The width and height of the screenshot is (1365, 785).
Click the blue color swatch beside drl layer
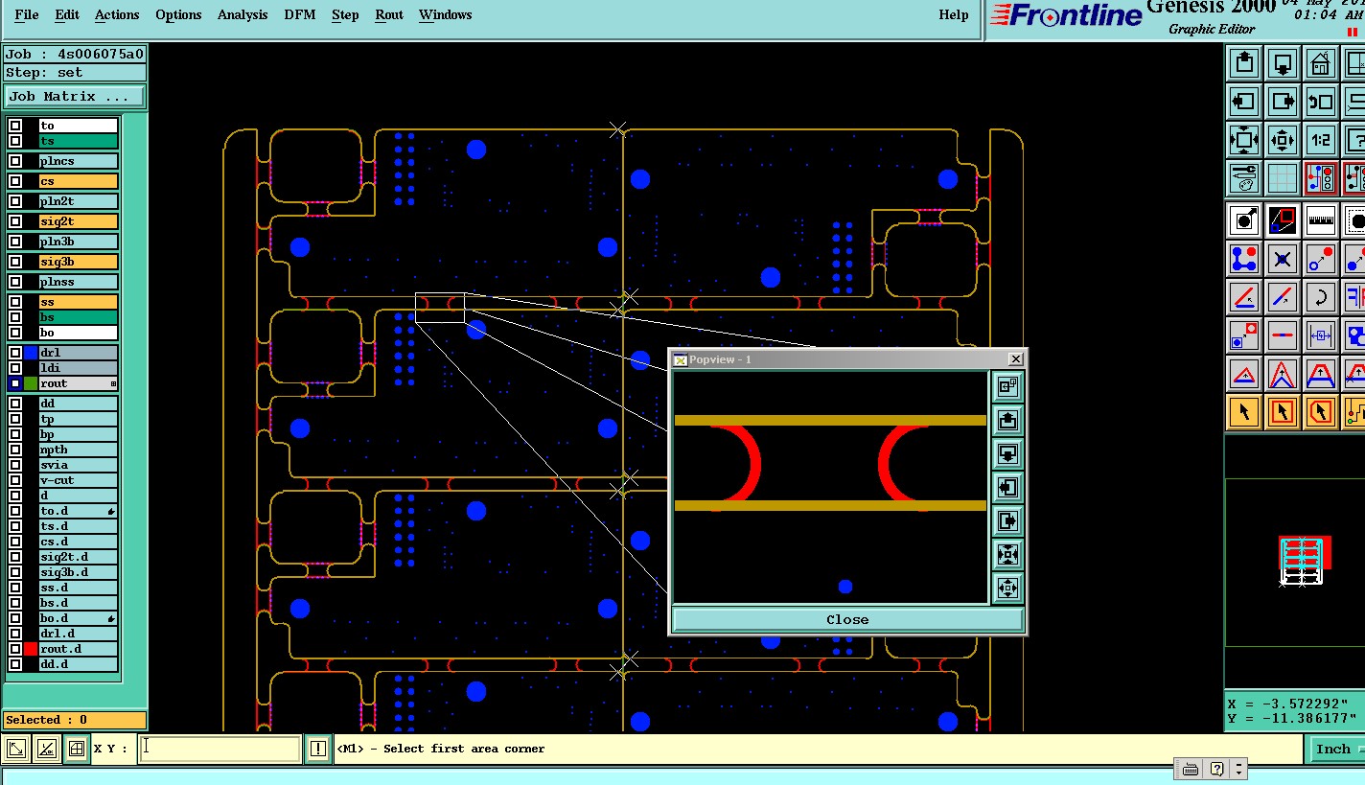[x=31, y=353]
